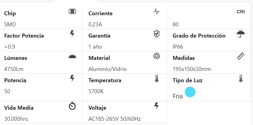Click the stopwatch icon beside Vida Media
The height and width of the screenshot is (125, 253).
pos(72,106)
